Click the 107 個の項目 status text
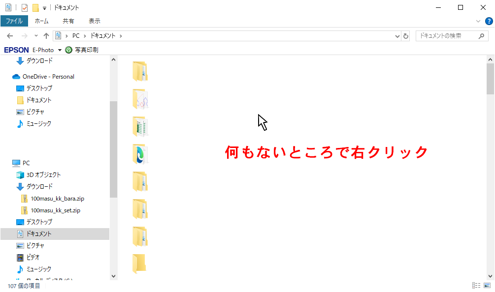This screenshot has width=495, height=292. tap(24, 286)
